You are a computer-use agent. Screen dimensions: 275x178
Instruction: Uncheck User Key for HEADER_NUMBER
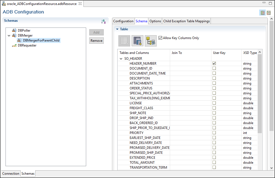(214, 63)
